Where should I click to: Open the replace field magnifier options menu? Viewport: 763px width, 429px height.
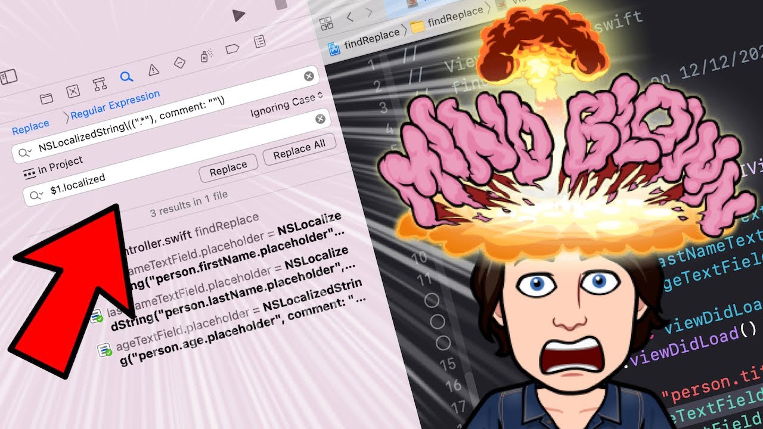[37, 195]
